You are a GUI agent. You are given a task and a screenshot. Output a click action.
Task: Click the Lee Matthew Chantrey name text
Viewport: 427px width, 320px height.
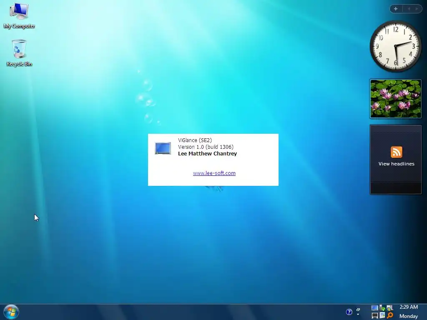tap(207, 153)
